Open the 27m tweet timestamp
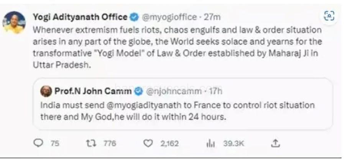Image resolution: width=345 pixels, height=160 pixels. tap(212, 17)
